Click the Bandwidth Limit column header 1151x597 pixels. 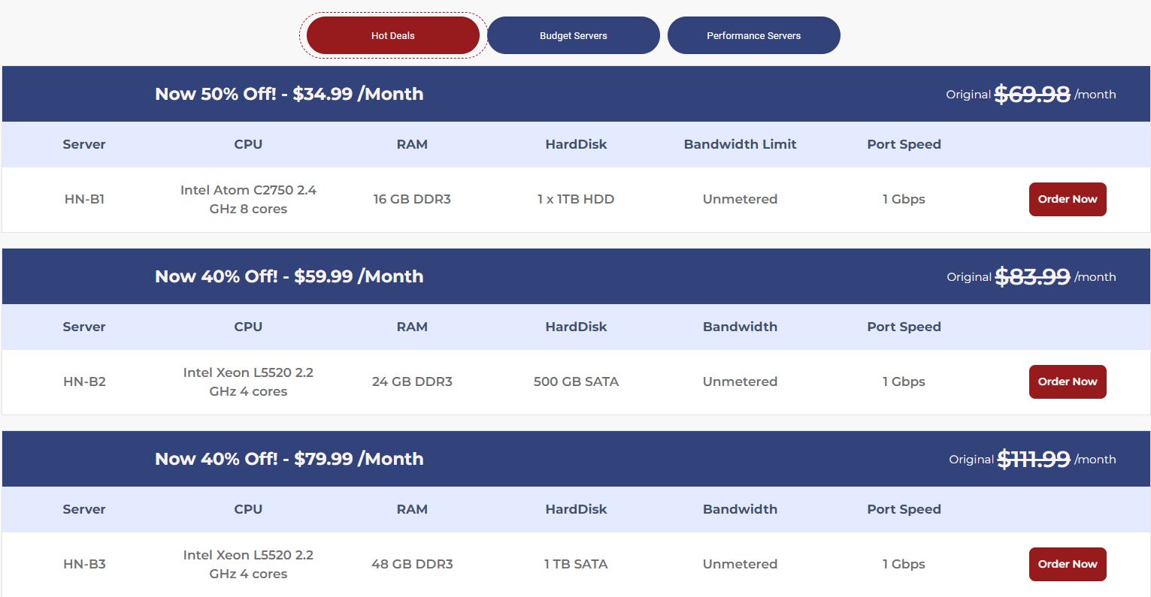(740, 144)
